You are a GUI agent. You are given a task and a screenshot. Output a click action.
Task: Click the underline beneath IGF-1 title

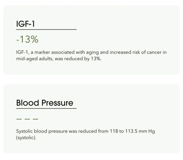point(46,29)
